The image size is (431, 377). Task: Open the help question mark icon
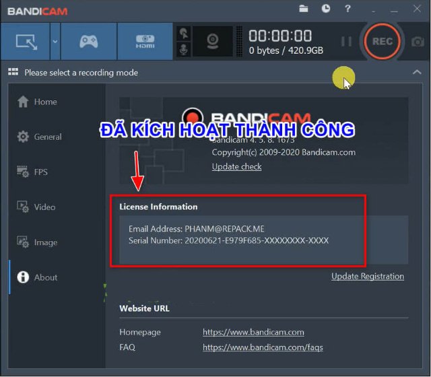click(347, 9)
